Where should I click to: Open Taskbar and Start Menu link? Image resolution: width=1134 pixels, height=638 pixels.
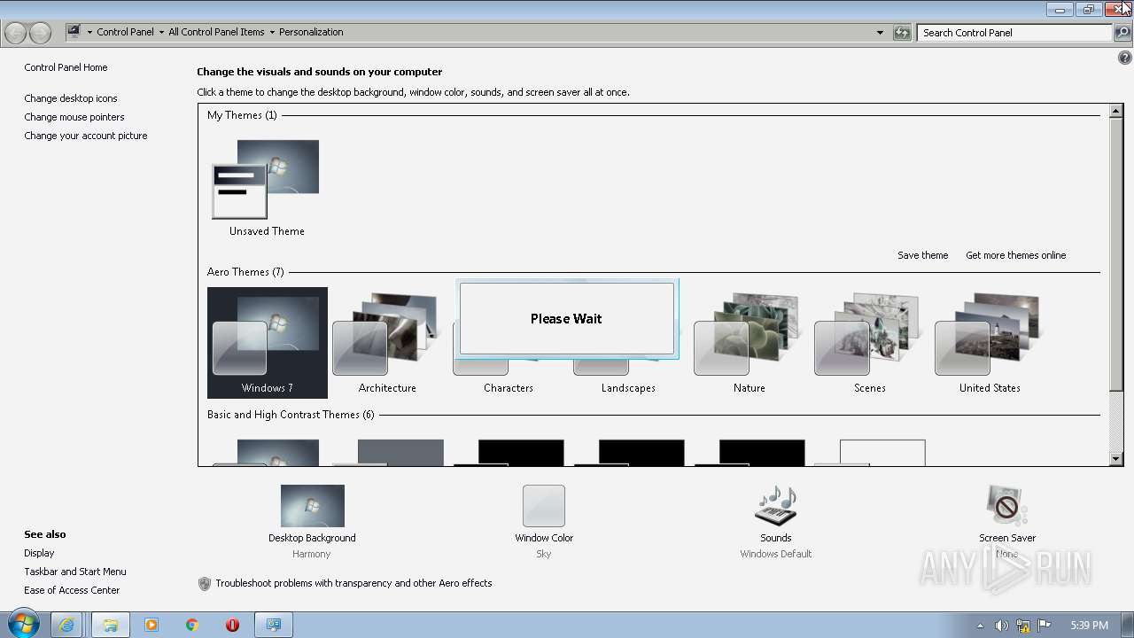pos(75,572)
